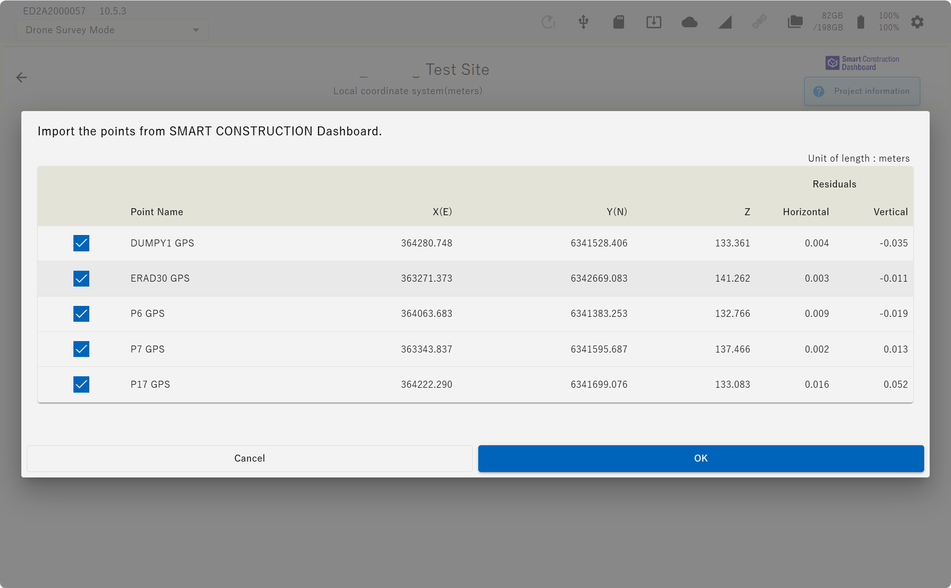This screenshot has width=951, height=588.
Task: Select the ERAD30 GPS point name
Action: [160, 278]
